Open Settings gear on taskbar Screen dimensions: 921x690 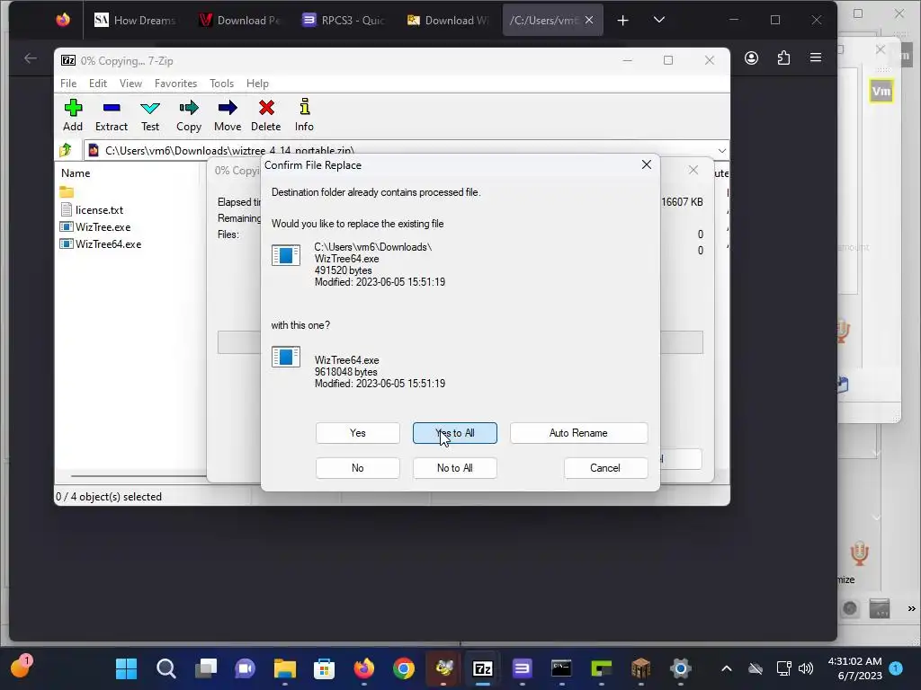680,668
